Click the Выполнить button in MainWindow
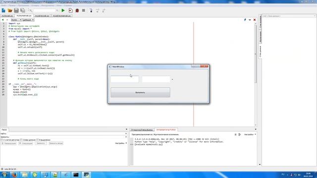The width and height of the screenshot is (317, 178). click(x=140, y=92)
